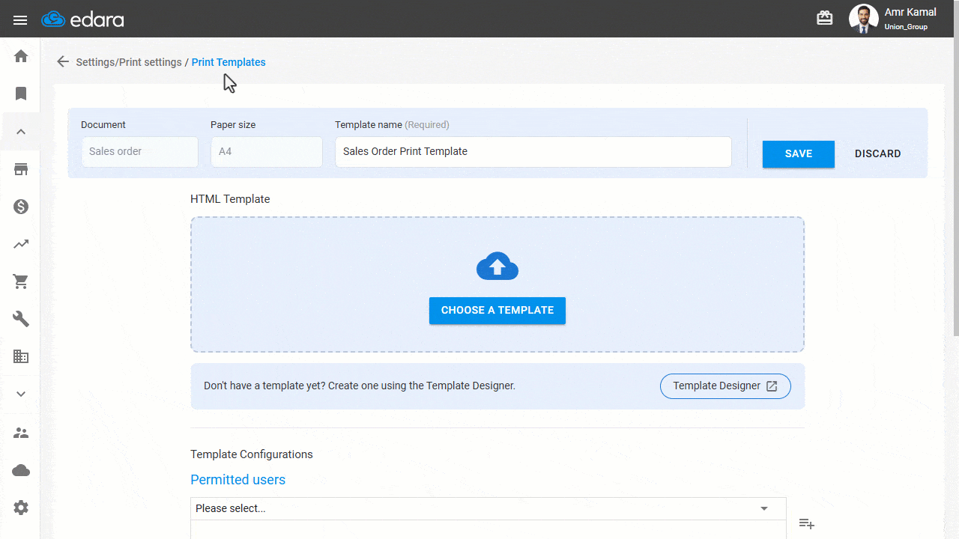Open the cloud sidebar icon
This screenshot has height=539, width=959.
pyautogui.click(x=21, y=470)
